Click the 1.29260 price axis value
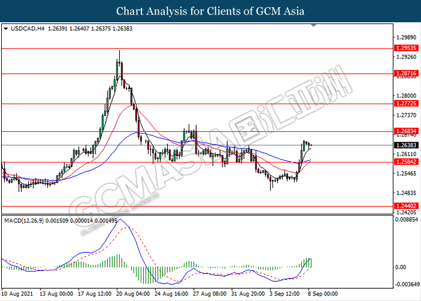This screenshot has height=301, width=421. [407, 57]
